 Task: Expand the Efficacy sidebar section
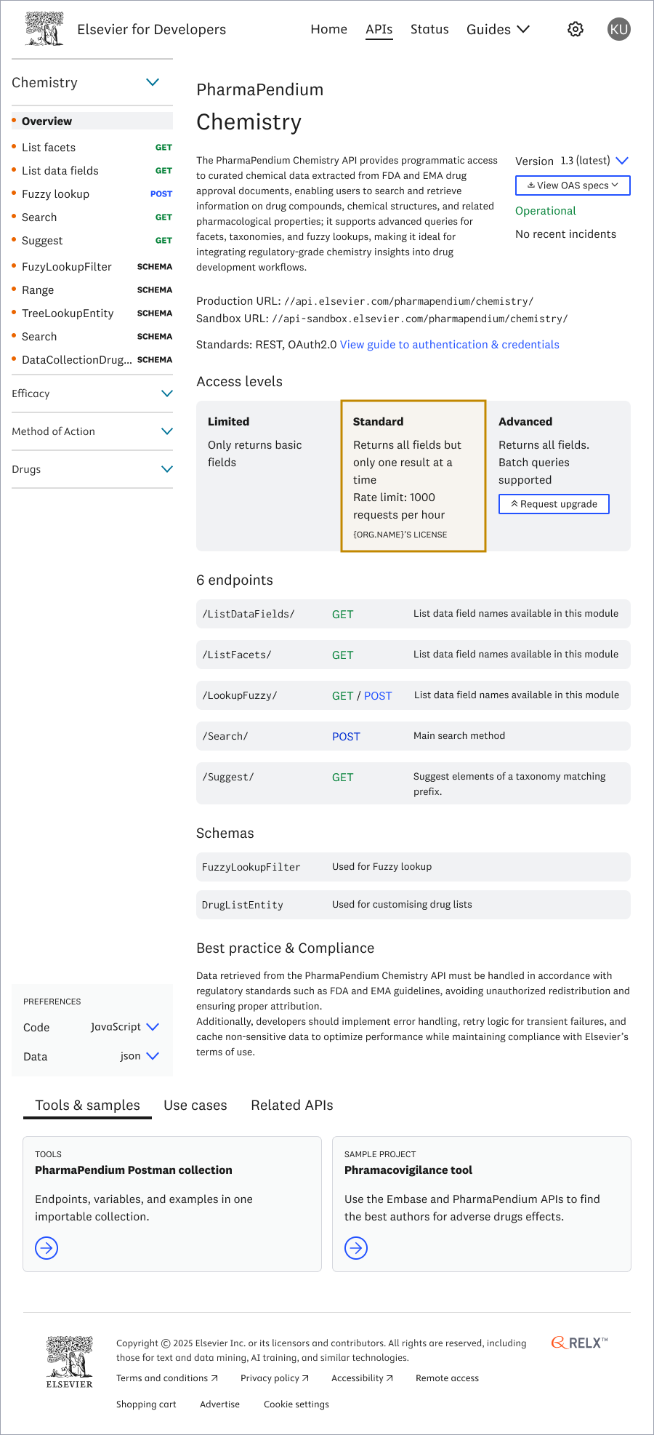(167, 393)
